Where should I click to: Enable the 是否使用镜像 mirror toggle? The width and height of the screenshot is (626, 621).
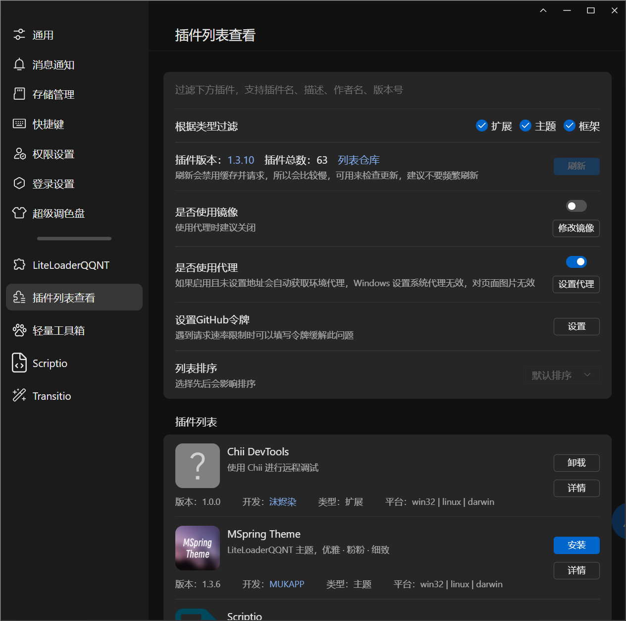[x=576, y=206]
